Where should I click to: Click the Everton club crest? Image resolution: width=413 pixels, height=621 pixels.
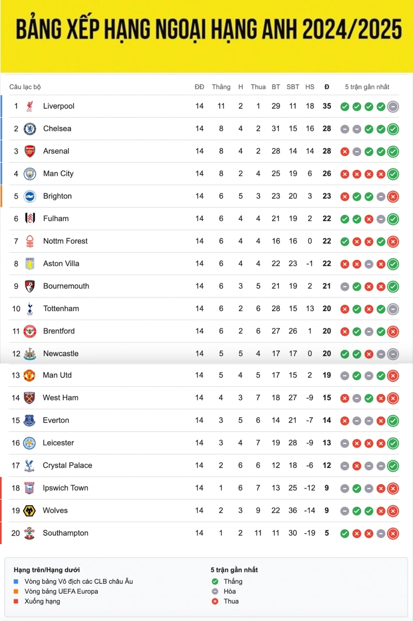click(30, 420)
